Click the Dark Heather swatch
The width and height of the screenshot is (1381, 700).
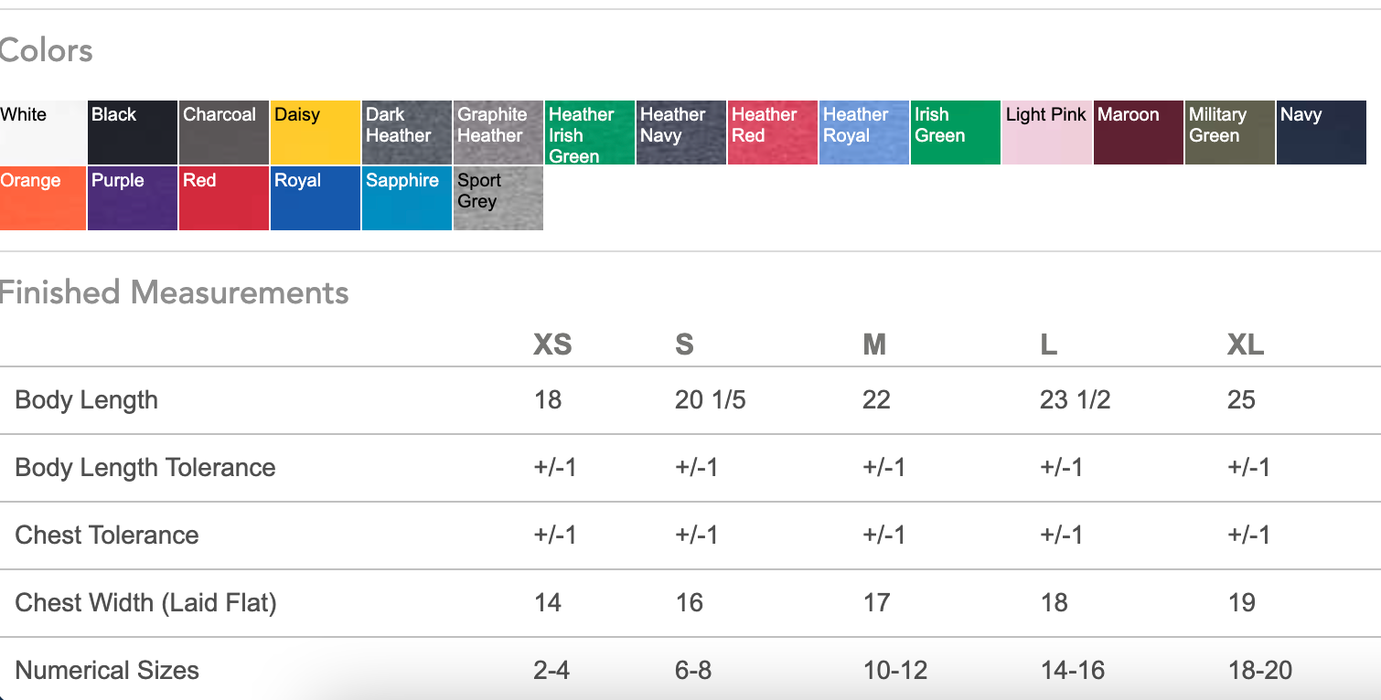pyautogui.click(x=407, y=133)
